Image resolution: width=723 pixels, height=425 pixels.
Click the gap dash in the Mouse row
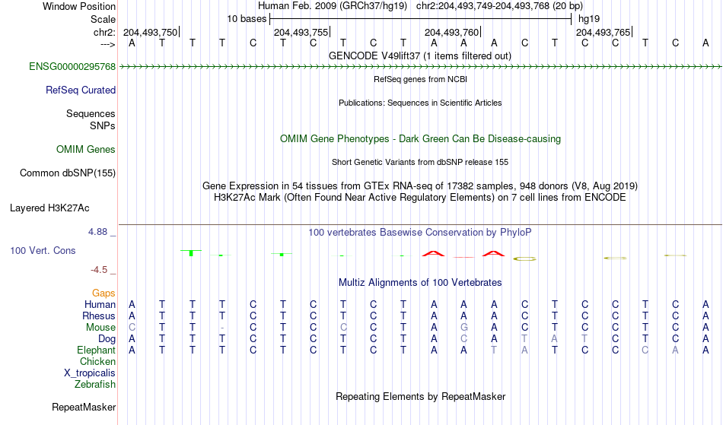[222, 328]
